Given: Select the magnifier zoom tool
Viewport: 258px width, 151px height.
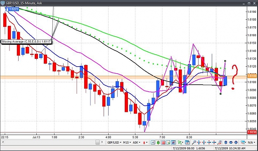Looking at the screenshot, I should click(194, 142).
